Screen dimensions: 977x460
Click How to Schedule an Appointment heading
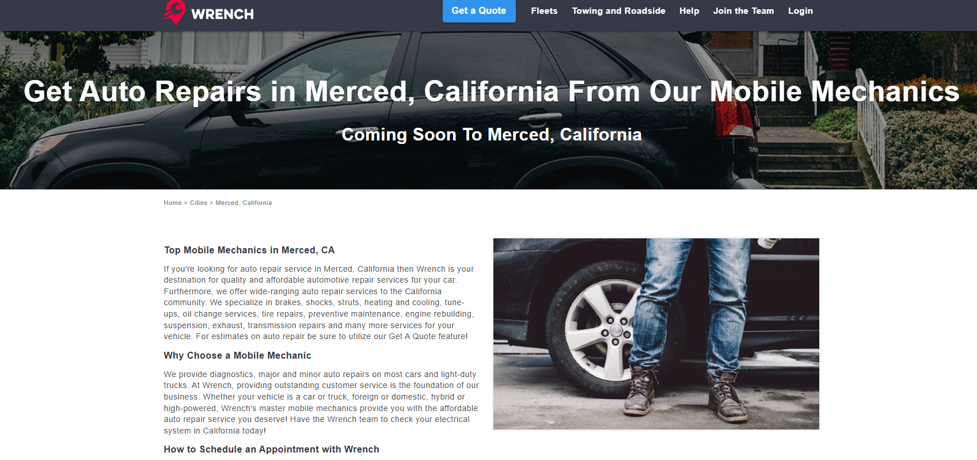(271, 449)
